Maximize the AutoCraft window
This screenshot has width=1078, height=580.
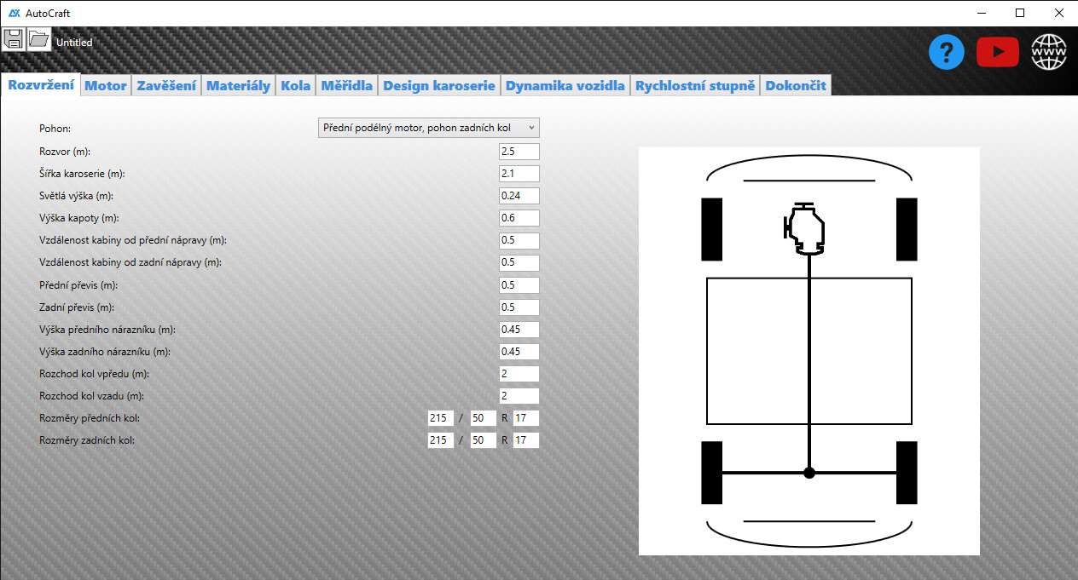pos(1020,13)
